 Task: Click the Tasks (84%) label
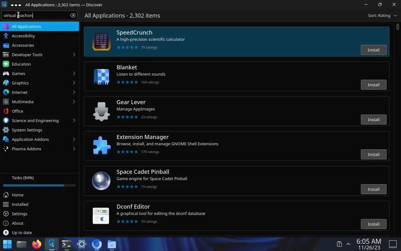pyautogui.click(x=23, y=178)
